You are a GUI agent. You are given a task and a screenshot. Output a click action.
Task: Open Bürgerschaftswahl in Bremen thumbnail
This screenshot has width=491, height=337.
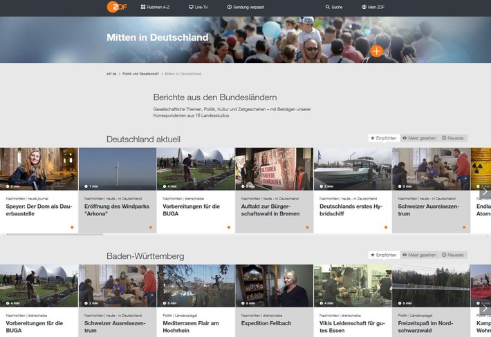[275, 168]
